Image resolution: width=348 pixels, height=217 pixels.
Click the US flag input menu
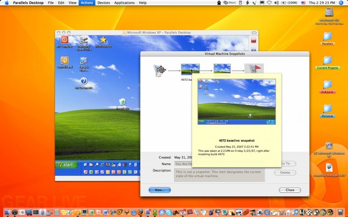[x=303, y=3]
